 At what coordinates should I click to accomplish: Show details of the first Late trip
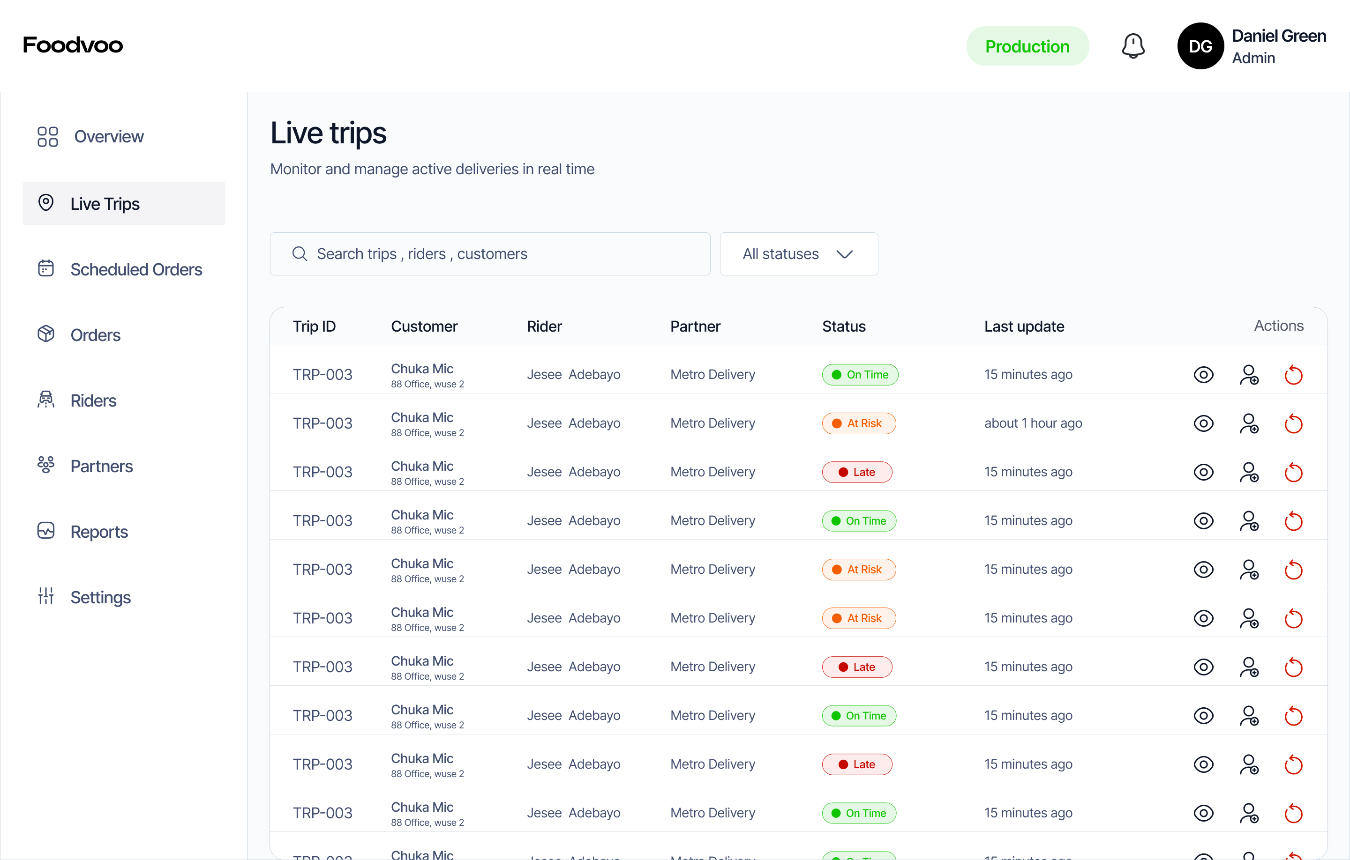(x=1203, y=472)
